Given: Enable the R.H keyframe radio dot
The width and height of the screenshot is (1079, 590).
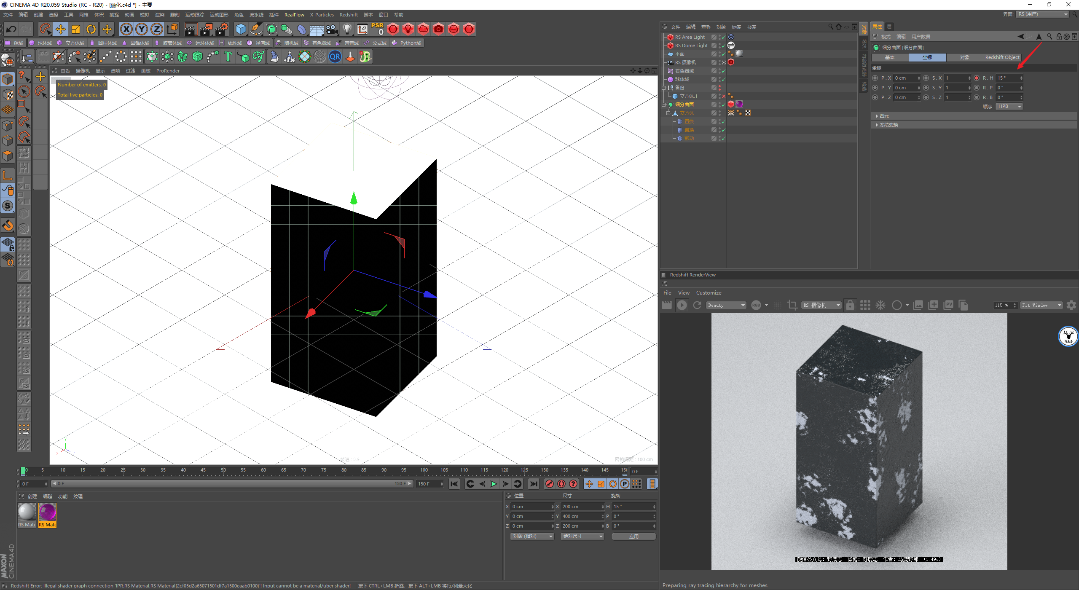Looking at the screenshot, I should pos(977,78).
